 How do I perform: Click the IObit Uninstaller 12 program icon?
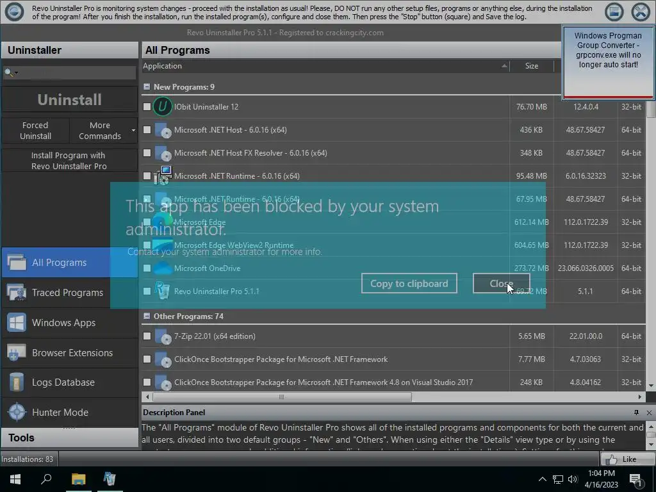pos(162,107)
